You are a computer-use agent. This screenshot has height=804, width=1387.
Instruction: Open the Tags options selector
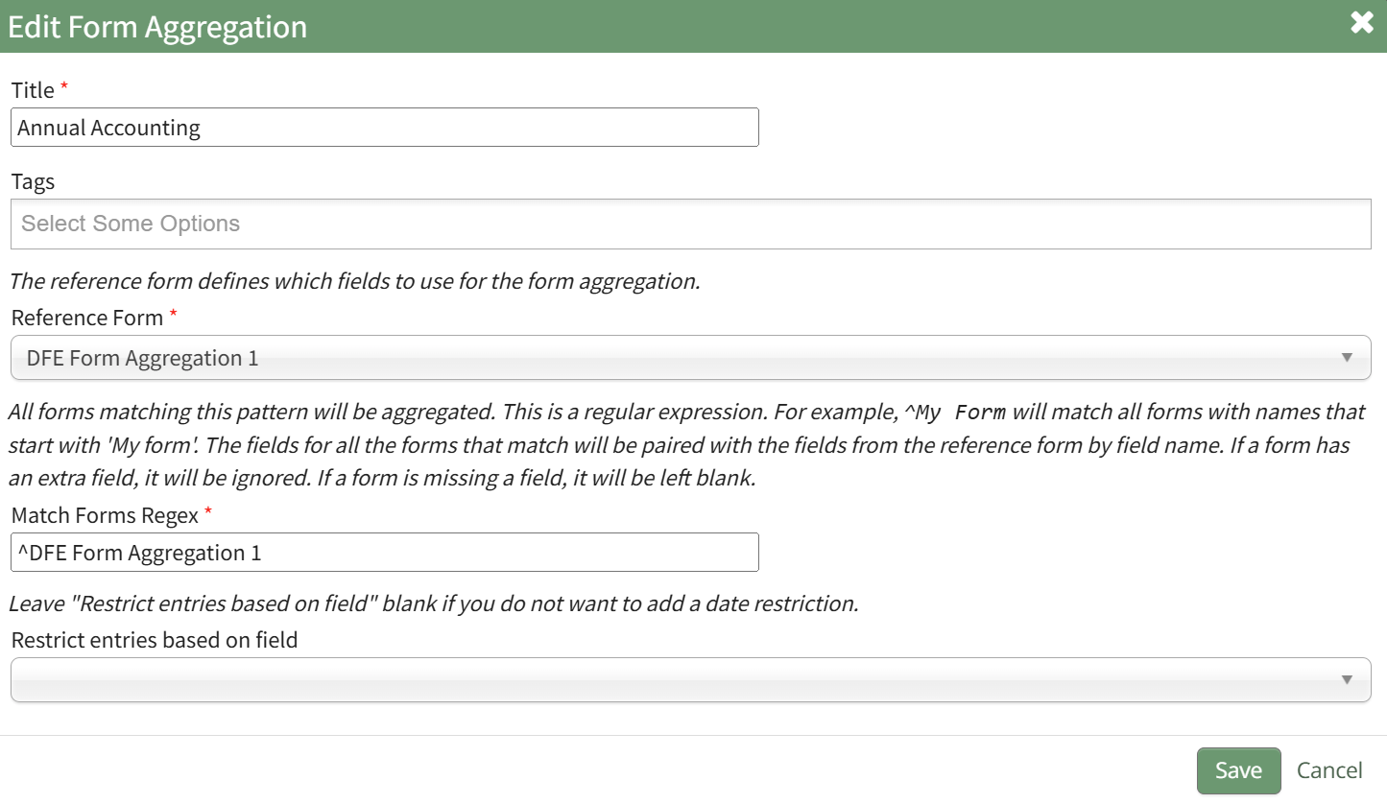pyautogui.click(x=690, y=224)
